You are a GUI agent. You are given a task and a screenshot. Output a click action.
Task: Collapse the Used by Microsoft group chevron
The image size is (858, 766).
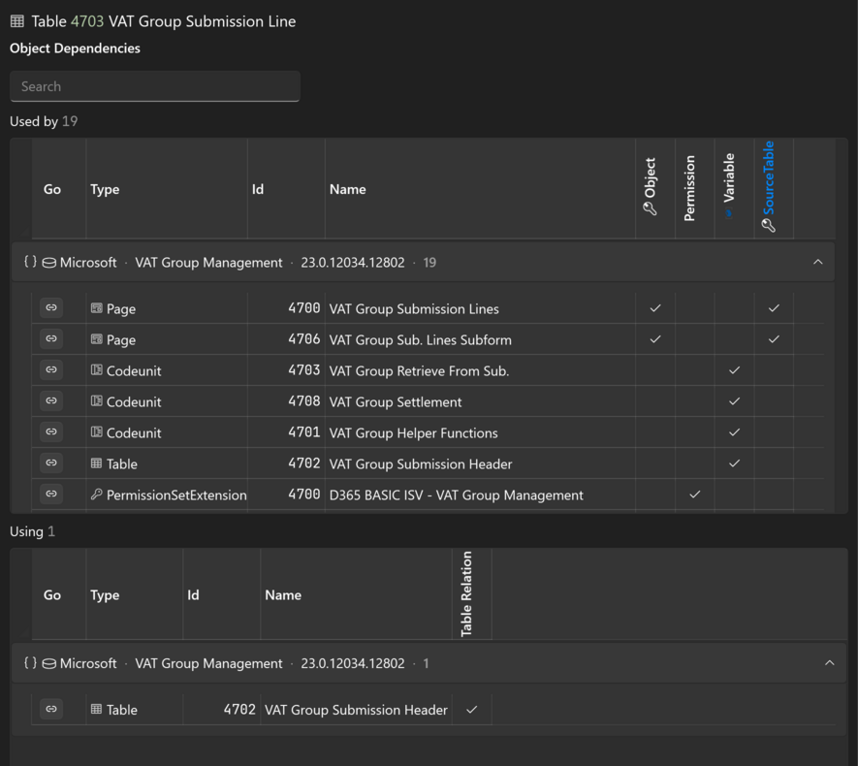coord(817,262)
